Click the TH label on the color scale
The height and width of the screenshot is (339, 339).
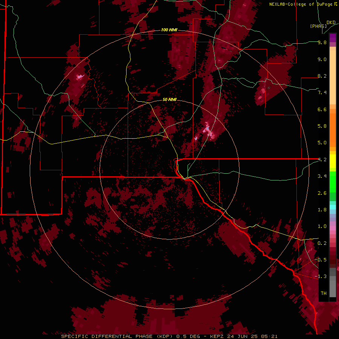(x=324, y=293)
